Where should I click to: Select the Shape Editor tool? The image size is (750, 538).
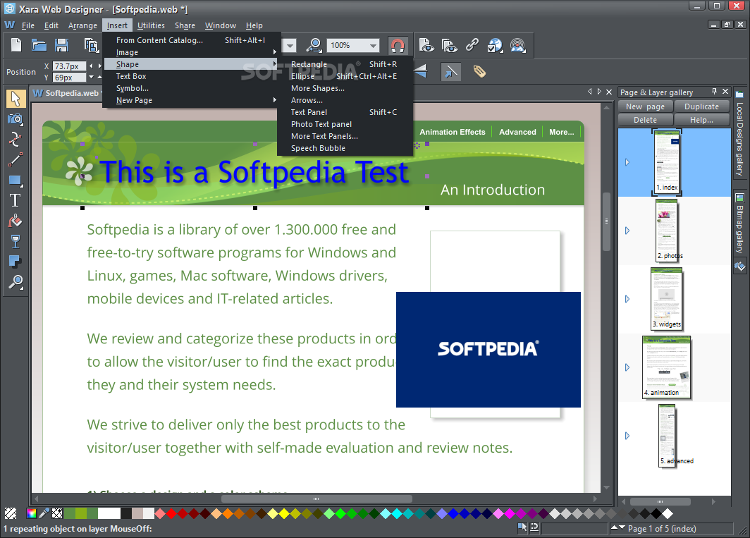(x=16, y=139)
